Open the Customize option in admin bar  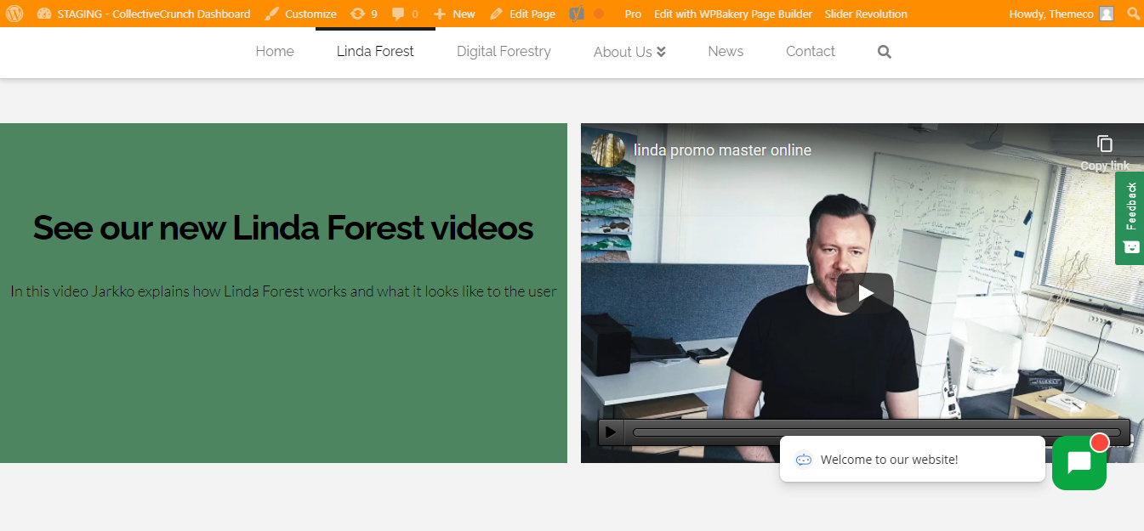[x=300, y=14]
